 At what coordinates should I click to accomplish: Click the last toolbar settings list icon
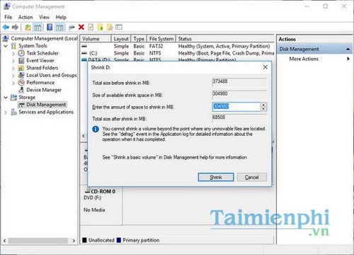click(119, 28)
